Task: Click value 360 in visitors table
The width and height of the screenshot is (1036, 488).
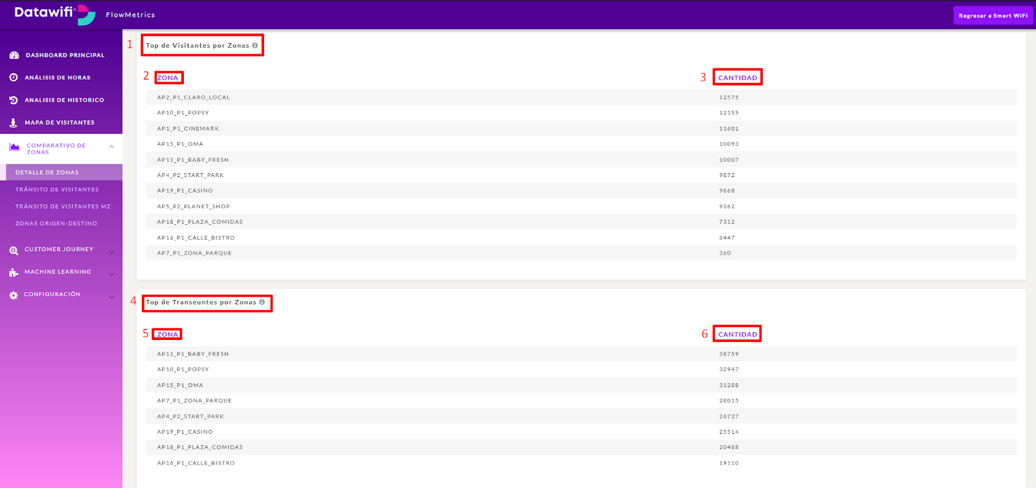Action: [725, 253]
